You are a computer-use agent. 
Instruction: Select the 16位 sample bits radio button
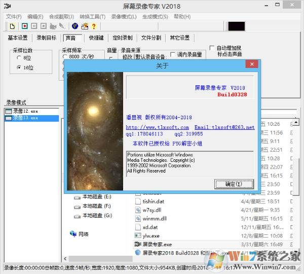tap(19, 67)
